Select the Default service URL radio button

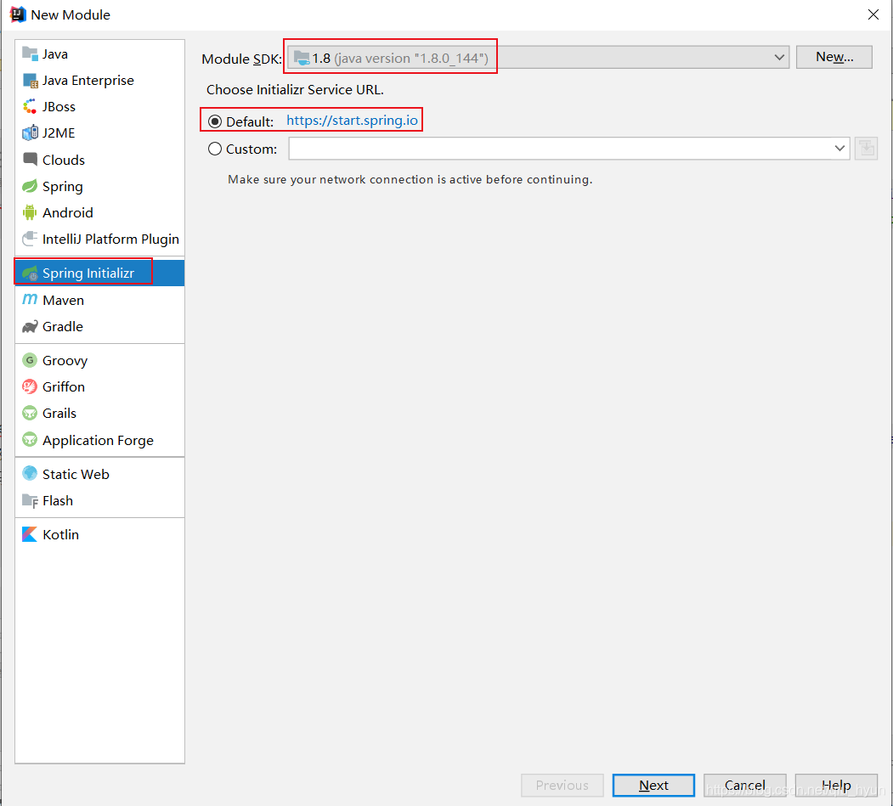[215, 121]
